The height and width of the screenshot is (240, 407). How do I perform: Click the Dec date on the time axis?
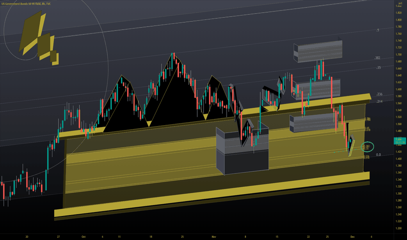tap(352, 237)
